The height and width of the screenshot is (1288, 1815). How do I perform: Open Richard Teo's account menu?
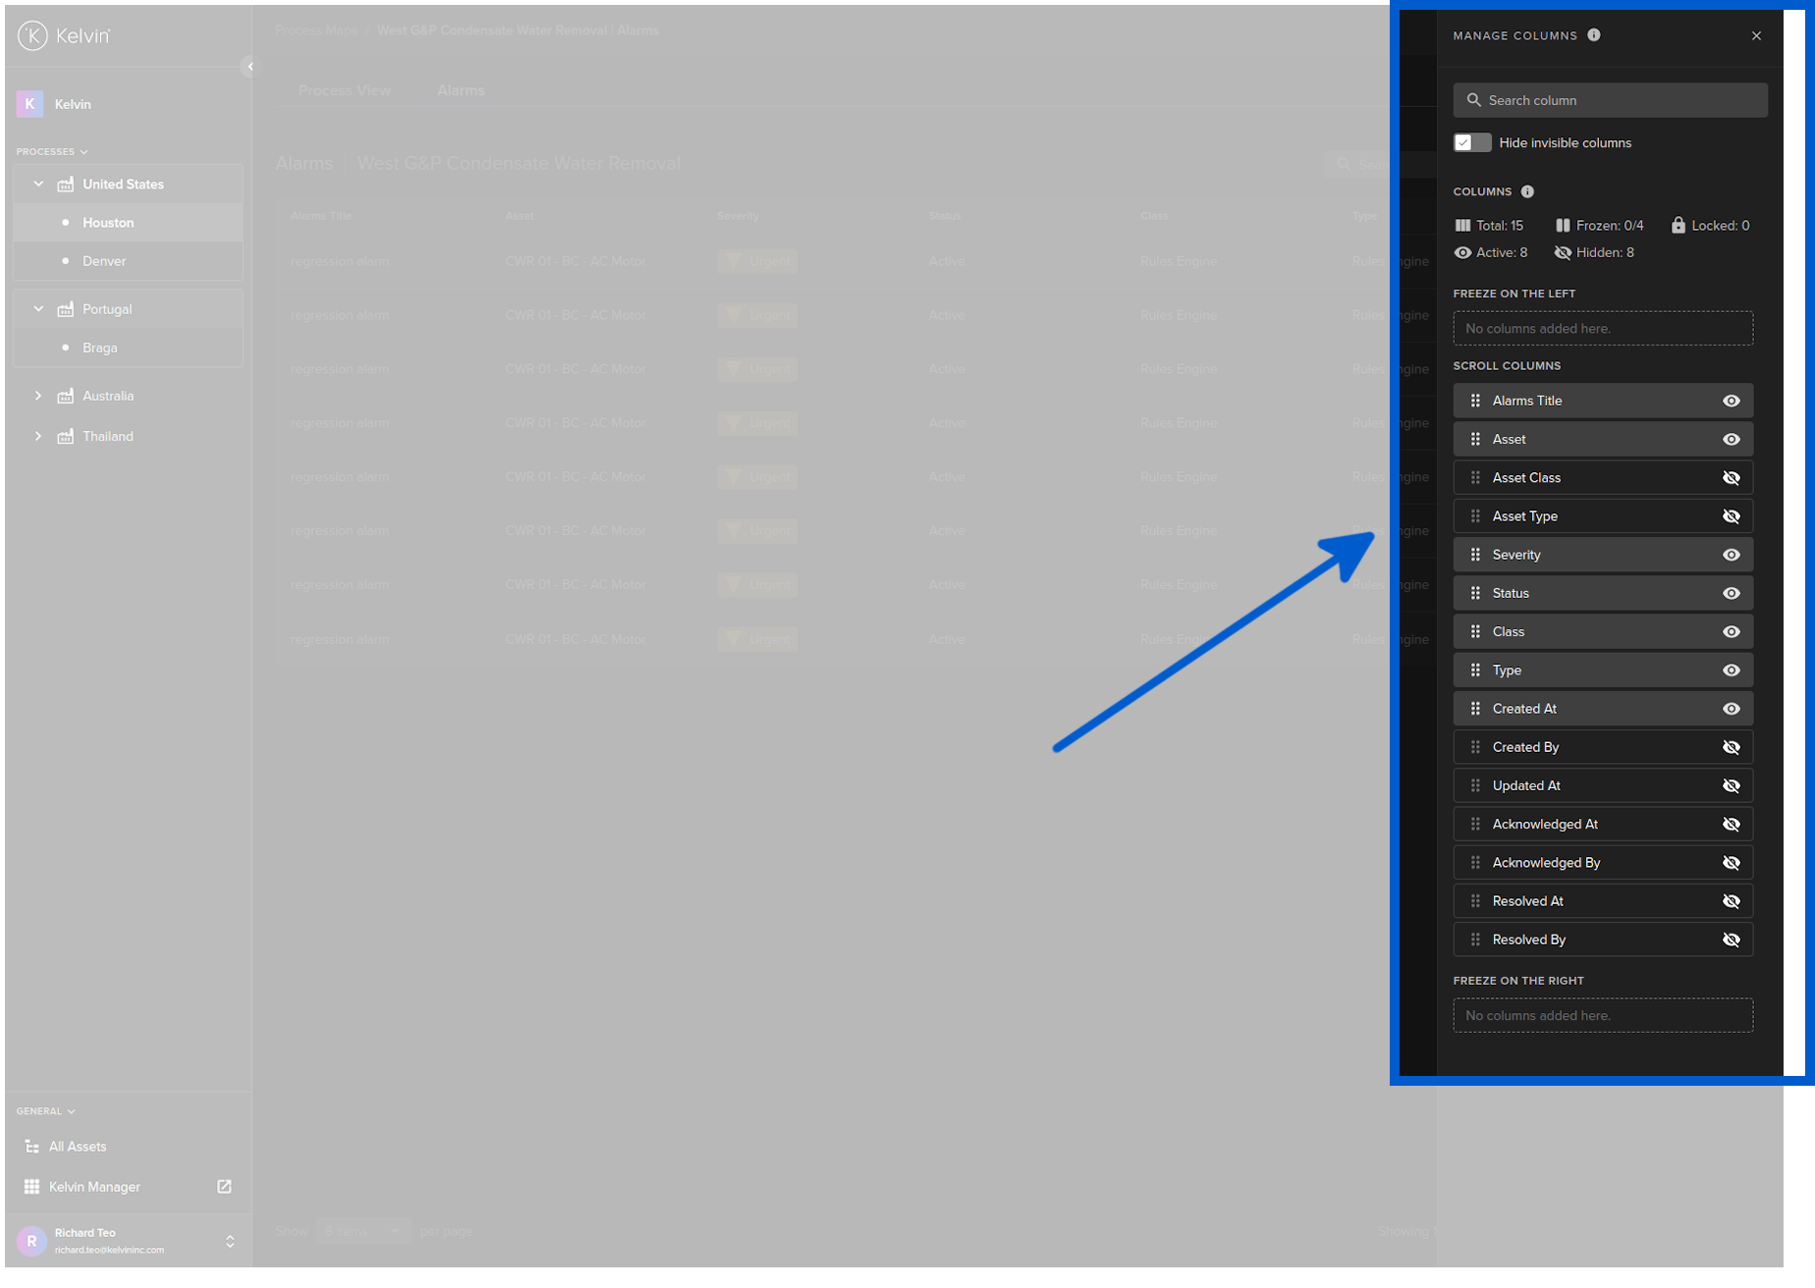[230, 1240]
